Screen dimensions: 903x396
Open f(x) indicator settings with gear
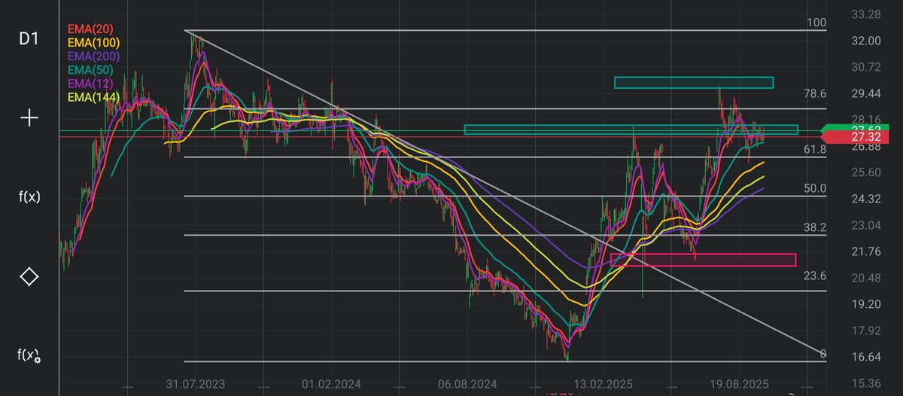pos(29,355)
